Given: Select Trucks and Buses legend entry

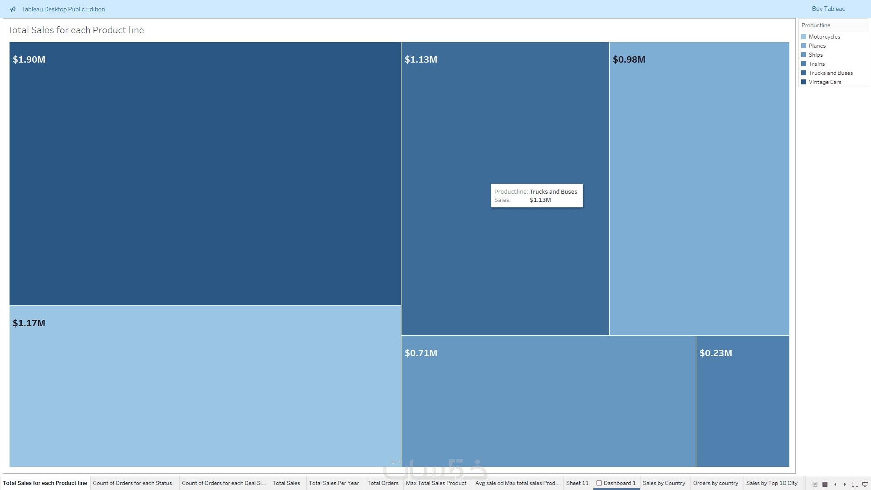Looking at the screenshot, I should point(830,73).
